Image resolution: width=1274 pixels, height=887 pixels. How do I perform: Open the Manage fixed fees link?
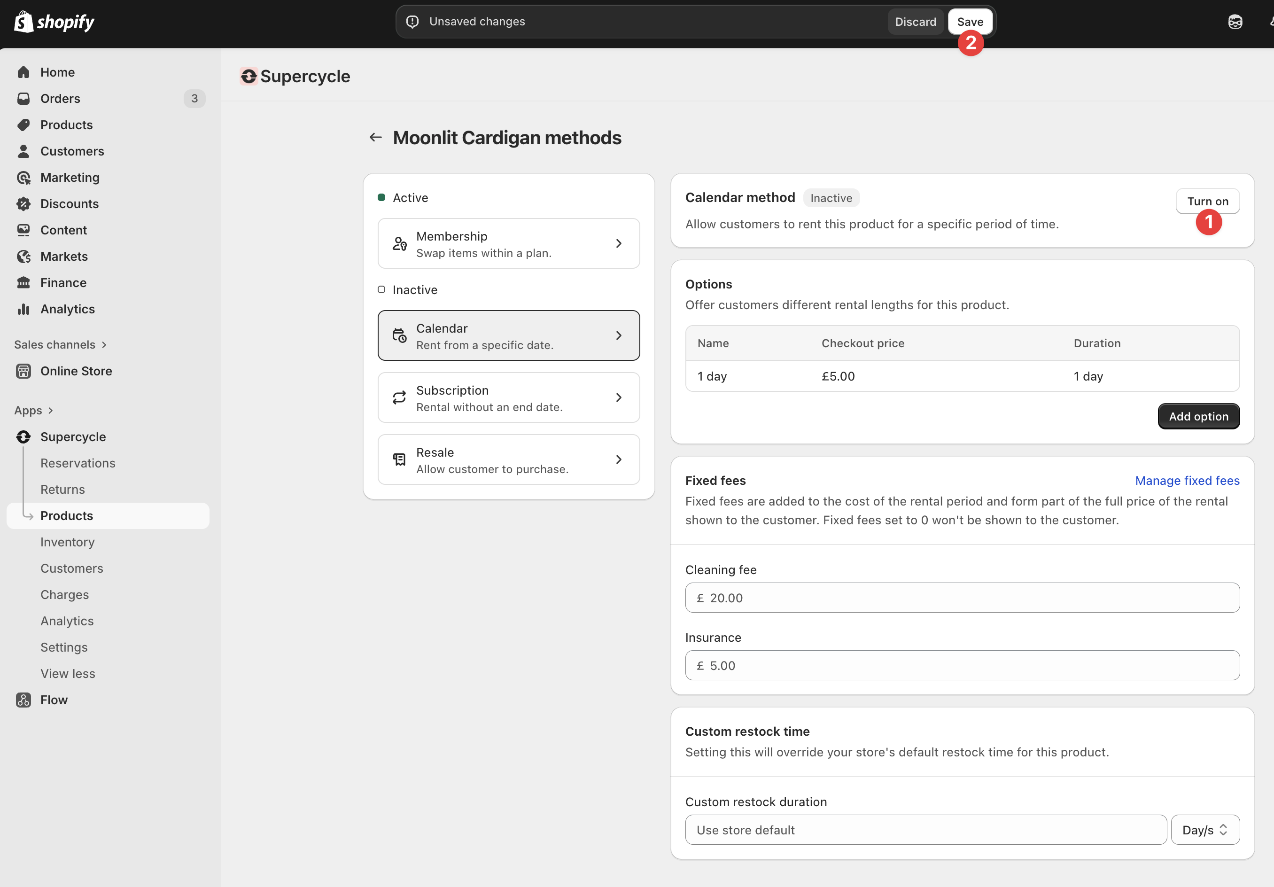[1187, 480]
